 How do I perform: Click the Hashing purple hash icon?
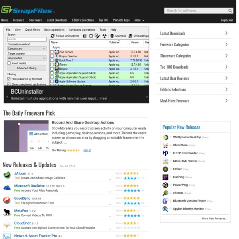pyautogui.click(x=165, y=177)
